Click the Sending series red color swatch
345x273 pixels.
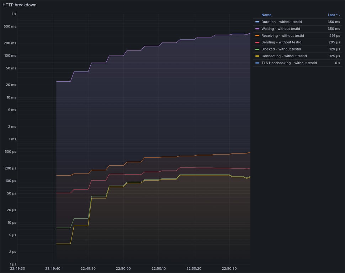(x=257, y=42)
